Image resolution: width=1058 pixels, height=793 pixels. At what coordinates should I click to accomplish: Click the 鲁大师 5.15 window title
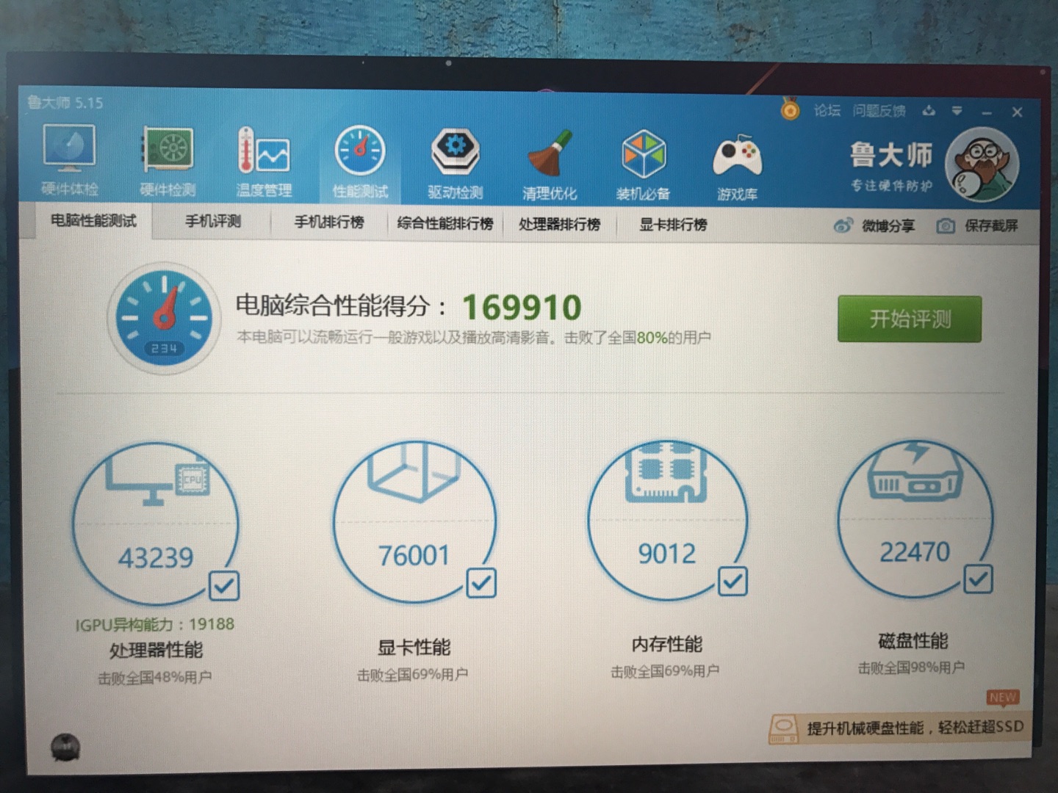65,102
